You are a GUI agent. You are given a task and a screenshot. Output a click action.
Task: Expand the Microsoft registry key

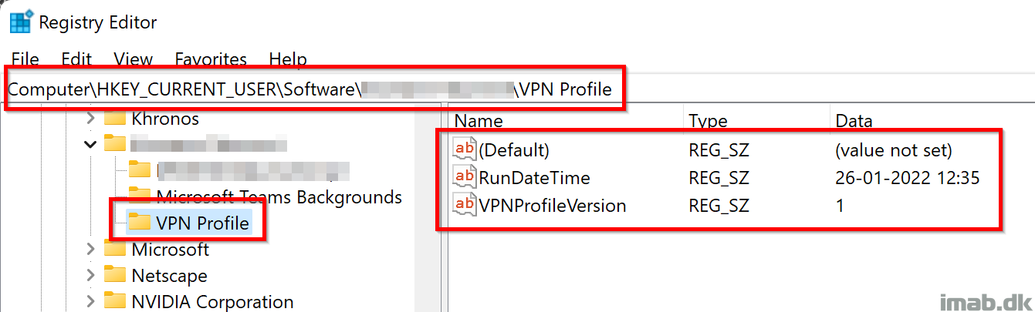(90, 249)
